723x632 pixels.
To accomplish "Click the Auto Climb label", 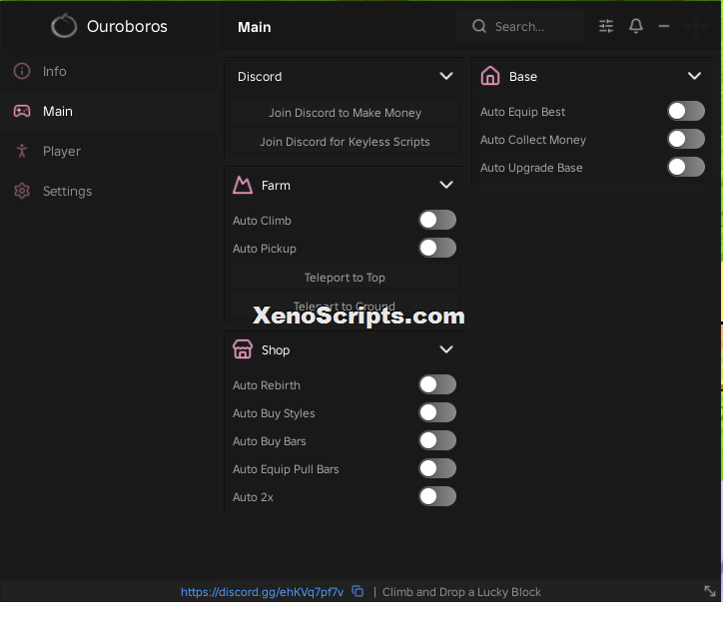I will 262,221.
